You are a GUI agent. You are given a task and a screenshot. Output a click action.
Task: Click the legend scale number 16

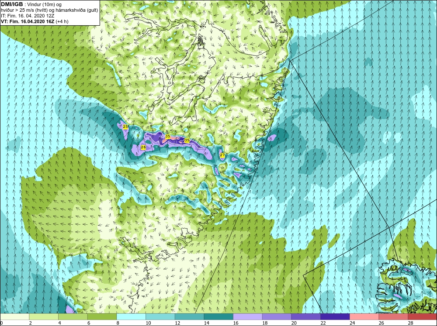click(x=236, y=323)
